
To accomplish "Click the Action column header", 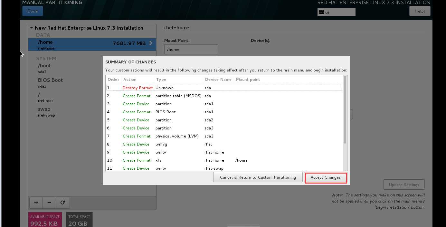I will pos(138,80).
